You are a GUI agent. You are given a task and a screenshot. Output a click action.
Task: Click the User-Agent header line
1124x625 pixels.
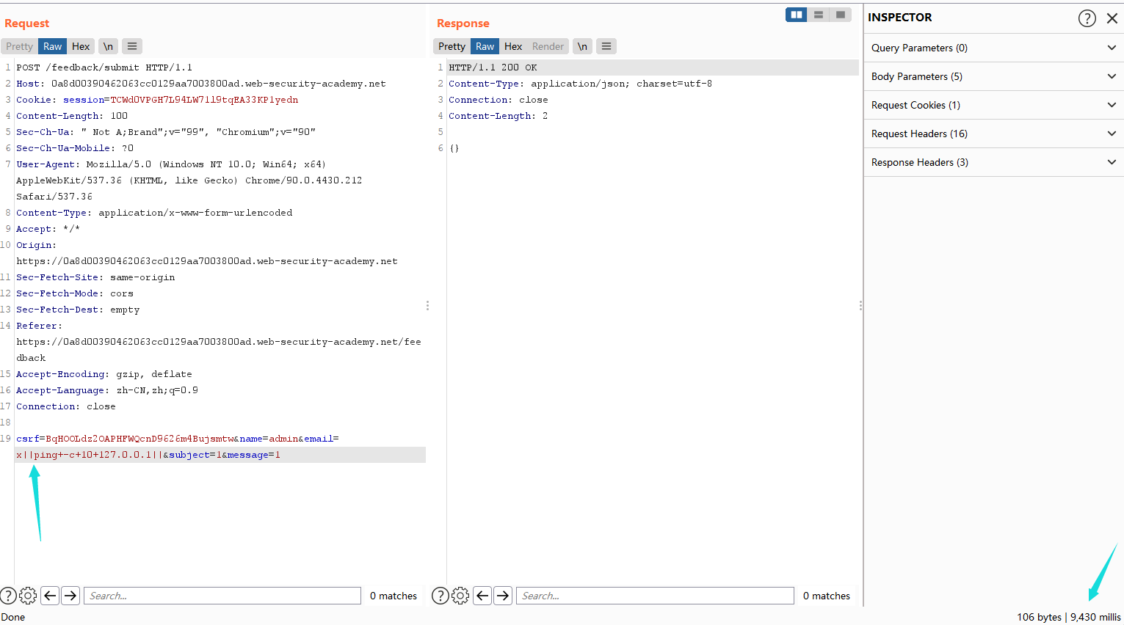pyautogui.click(x=189, y=180)
